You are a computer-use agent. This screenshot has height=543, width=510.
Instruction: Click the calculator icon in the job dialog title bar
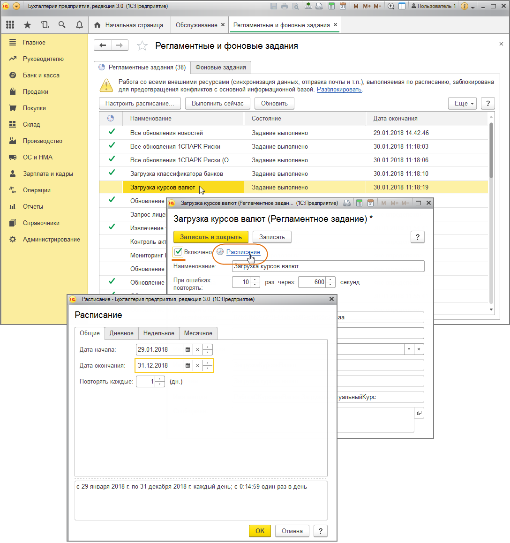[x=359, y=204]
